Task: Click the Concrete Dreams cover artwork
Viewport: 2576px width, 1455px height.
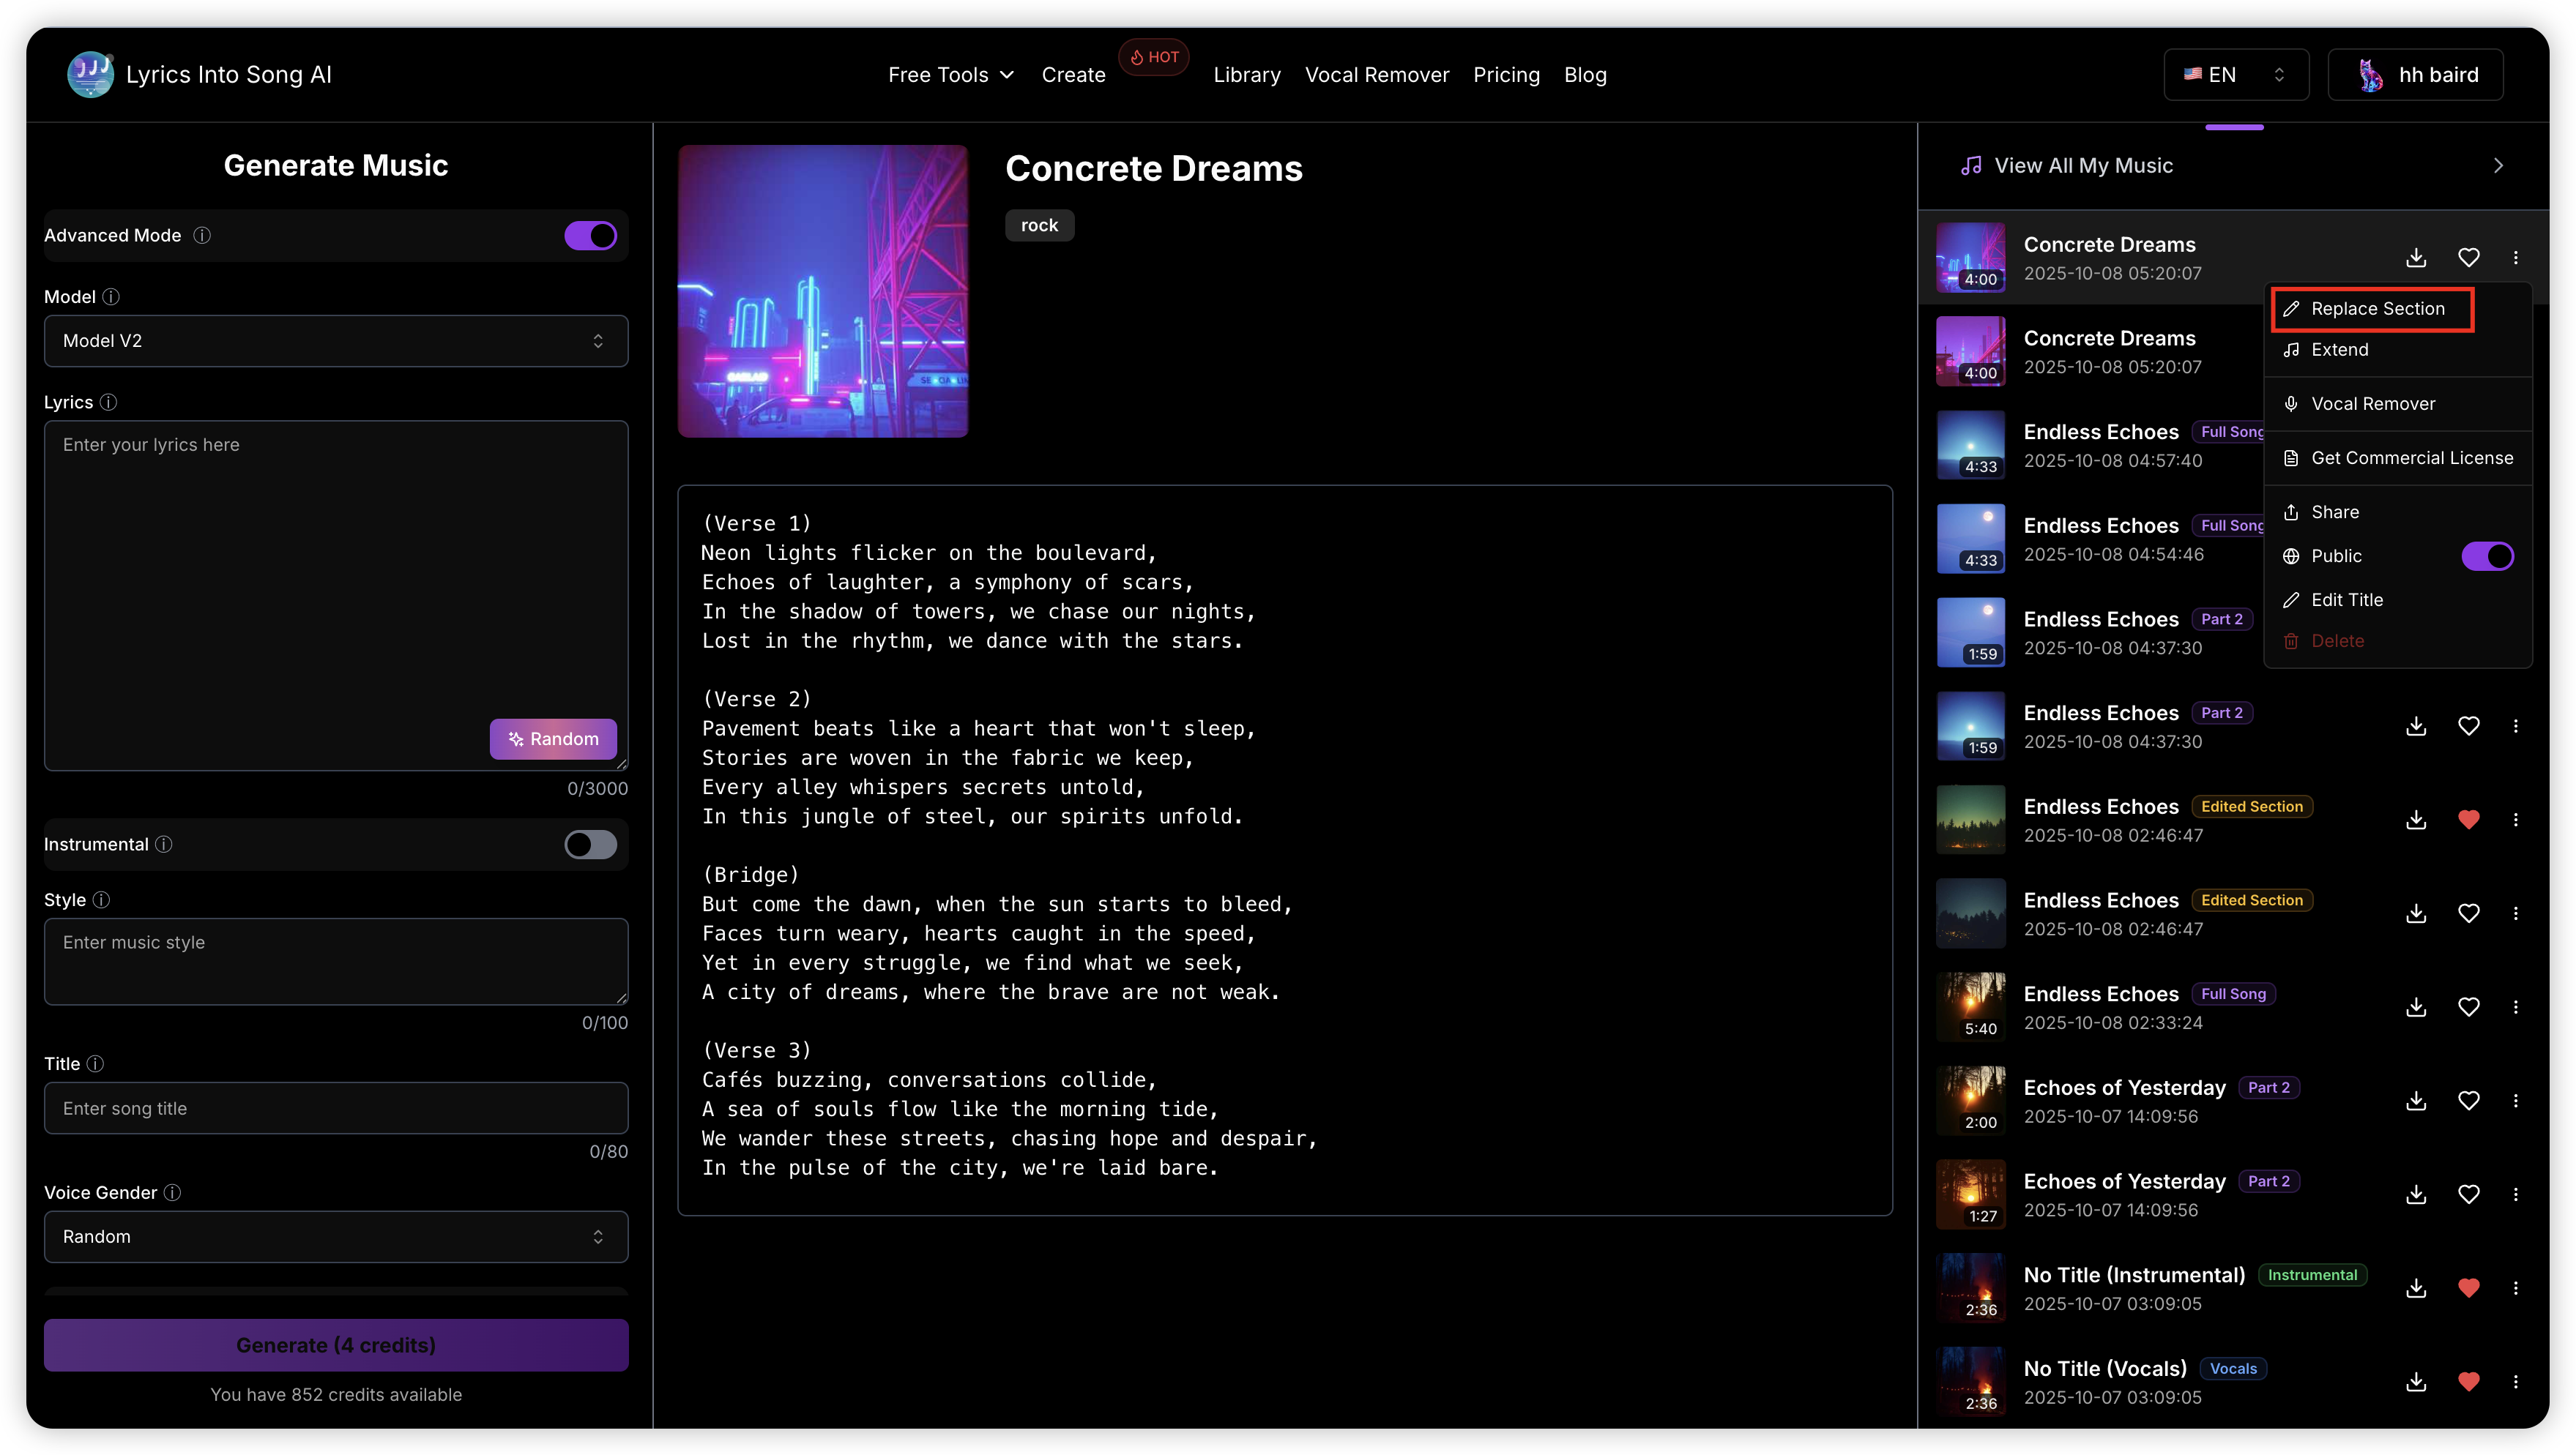Action: tap(823, 291)
